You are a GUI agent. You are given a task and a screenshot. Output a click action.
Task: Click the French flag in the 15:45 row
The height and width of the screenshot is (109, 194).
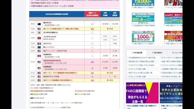click(x=39, y=44)
